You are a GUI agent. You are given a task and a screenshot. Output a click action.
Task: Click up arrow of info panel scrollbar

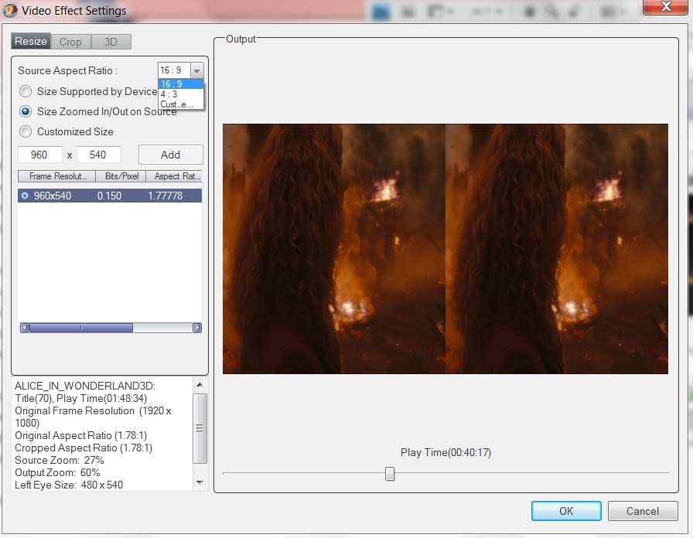pyautogui.click(x=200, y=385)
